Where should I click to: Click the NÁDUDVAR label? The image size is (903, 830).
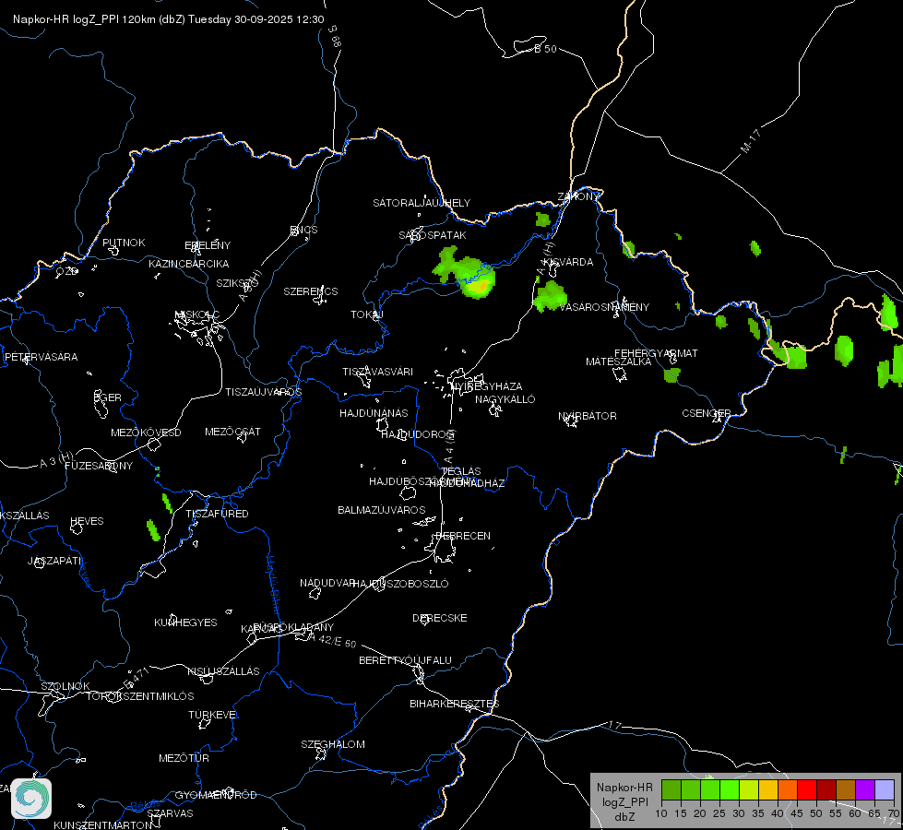[327, 583]
